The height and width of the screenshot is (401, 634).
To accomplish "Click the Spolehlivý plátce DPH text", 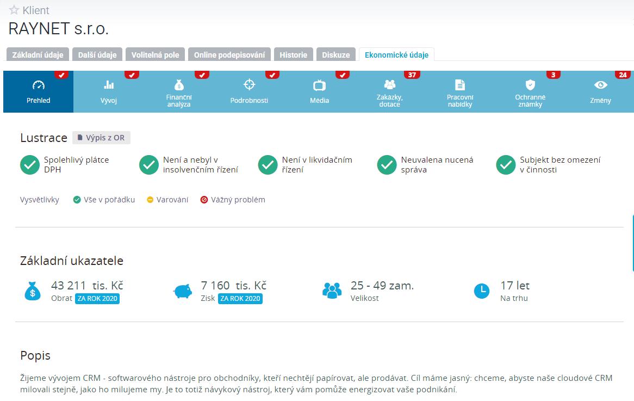I will tap(77, 165).
